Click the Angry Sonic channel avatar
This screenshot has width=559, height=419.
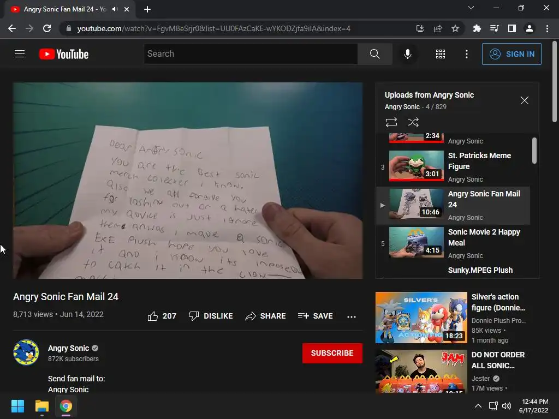[26, 352]
